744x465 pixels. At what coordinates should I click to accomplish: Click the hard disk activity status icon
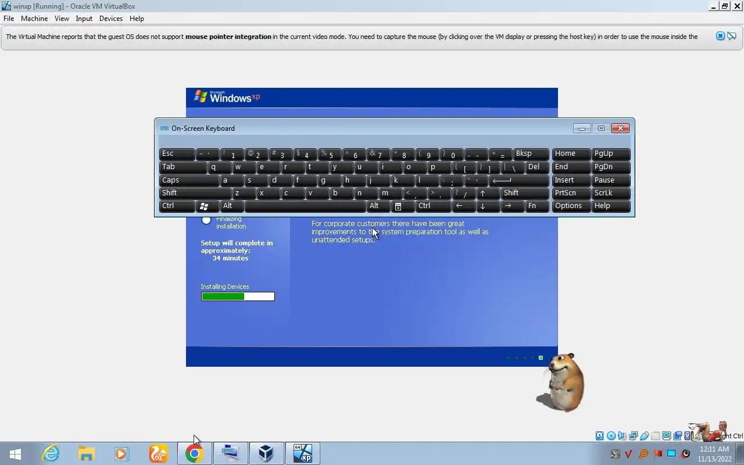tap(600, 436)
